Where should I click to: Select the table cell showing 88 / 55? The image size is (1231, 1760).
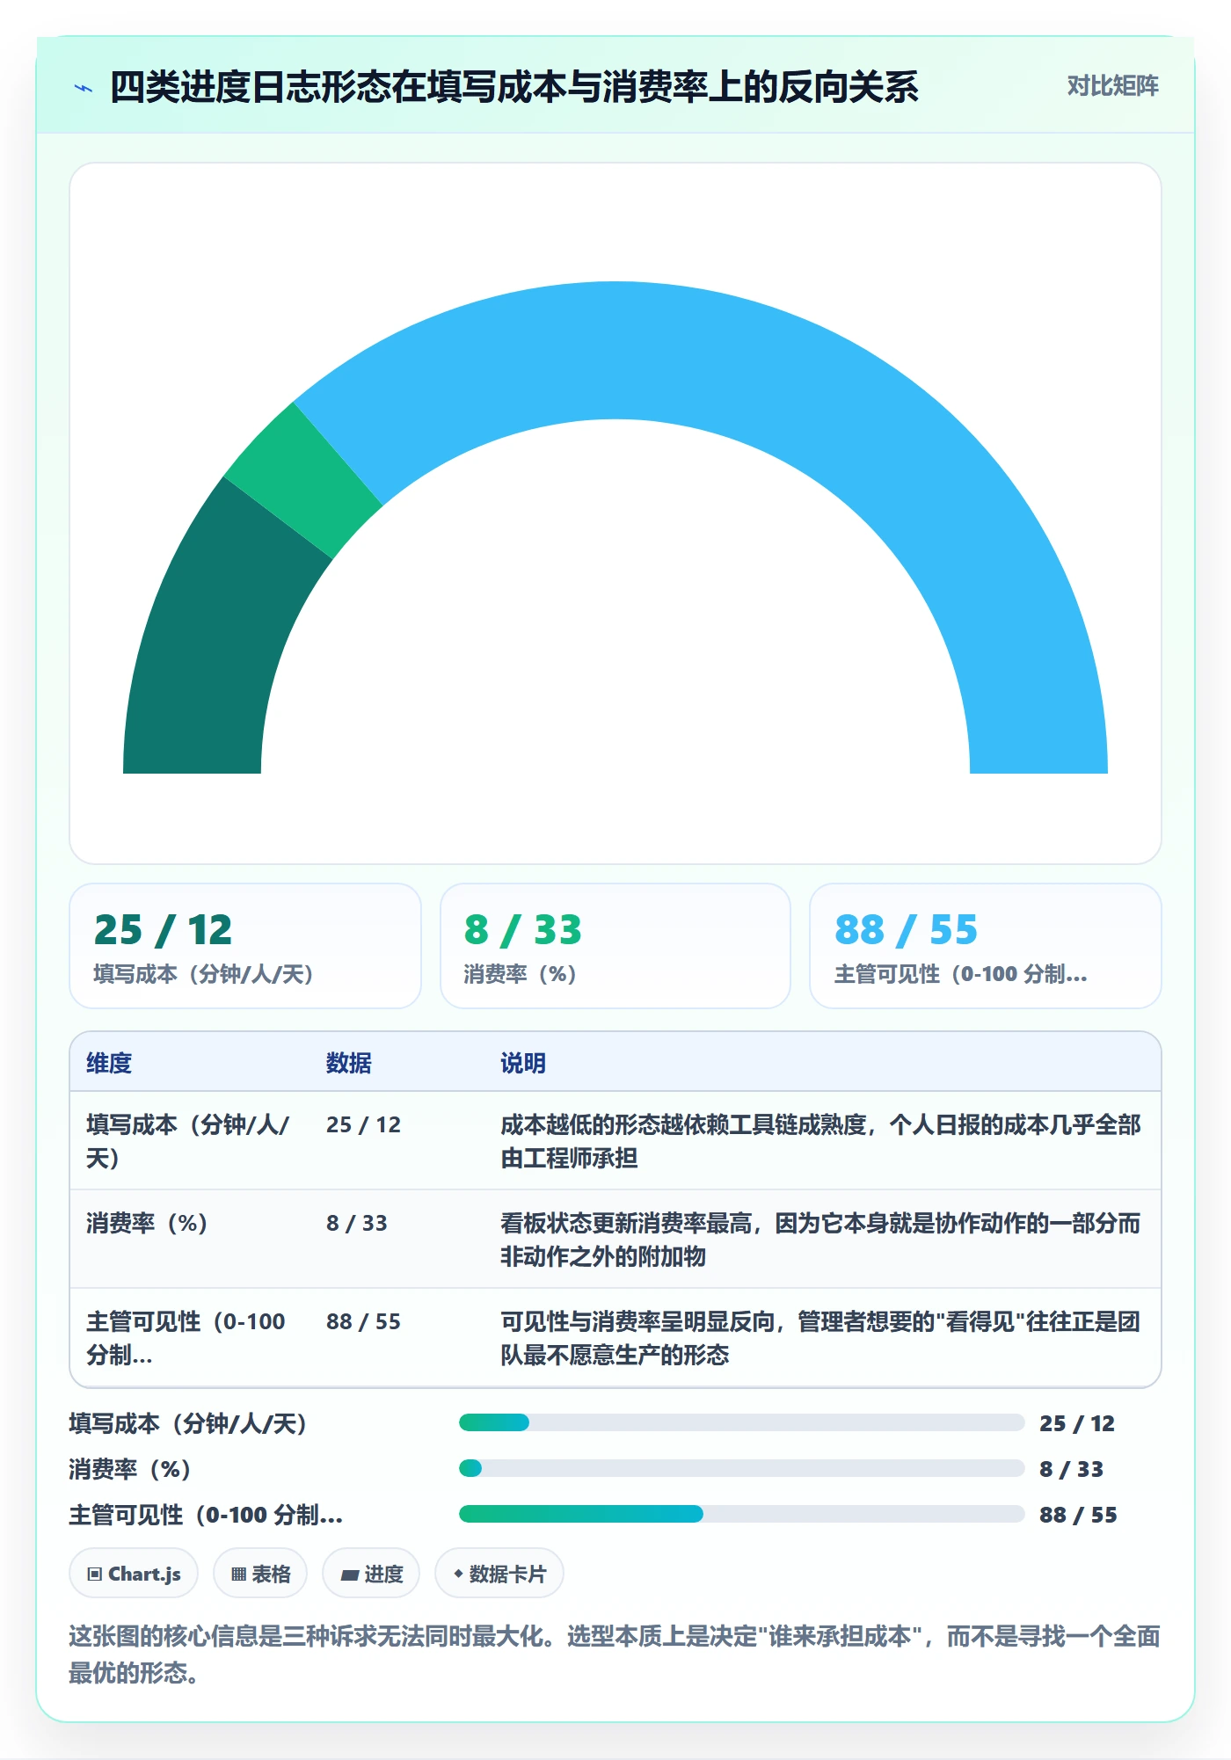click(363, 1321)
